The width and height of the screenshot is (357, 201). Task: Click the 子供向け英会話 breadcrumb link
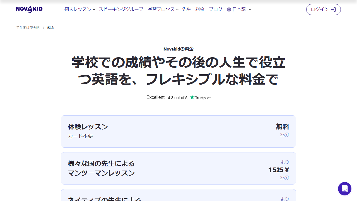pos(28,28)
